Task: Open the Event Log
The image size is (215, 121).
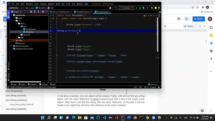Action: pos(153,84)
